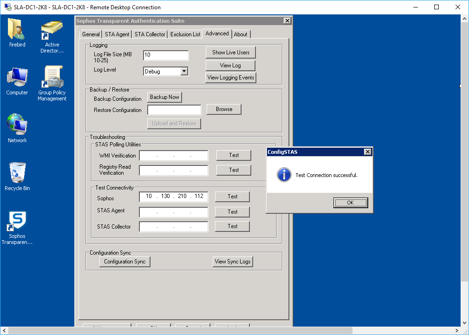This screenshot has width=469, height=335.
Task: Open Group Policy Management shortcut
Action: [x=52, y=77]
